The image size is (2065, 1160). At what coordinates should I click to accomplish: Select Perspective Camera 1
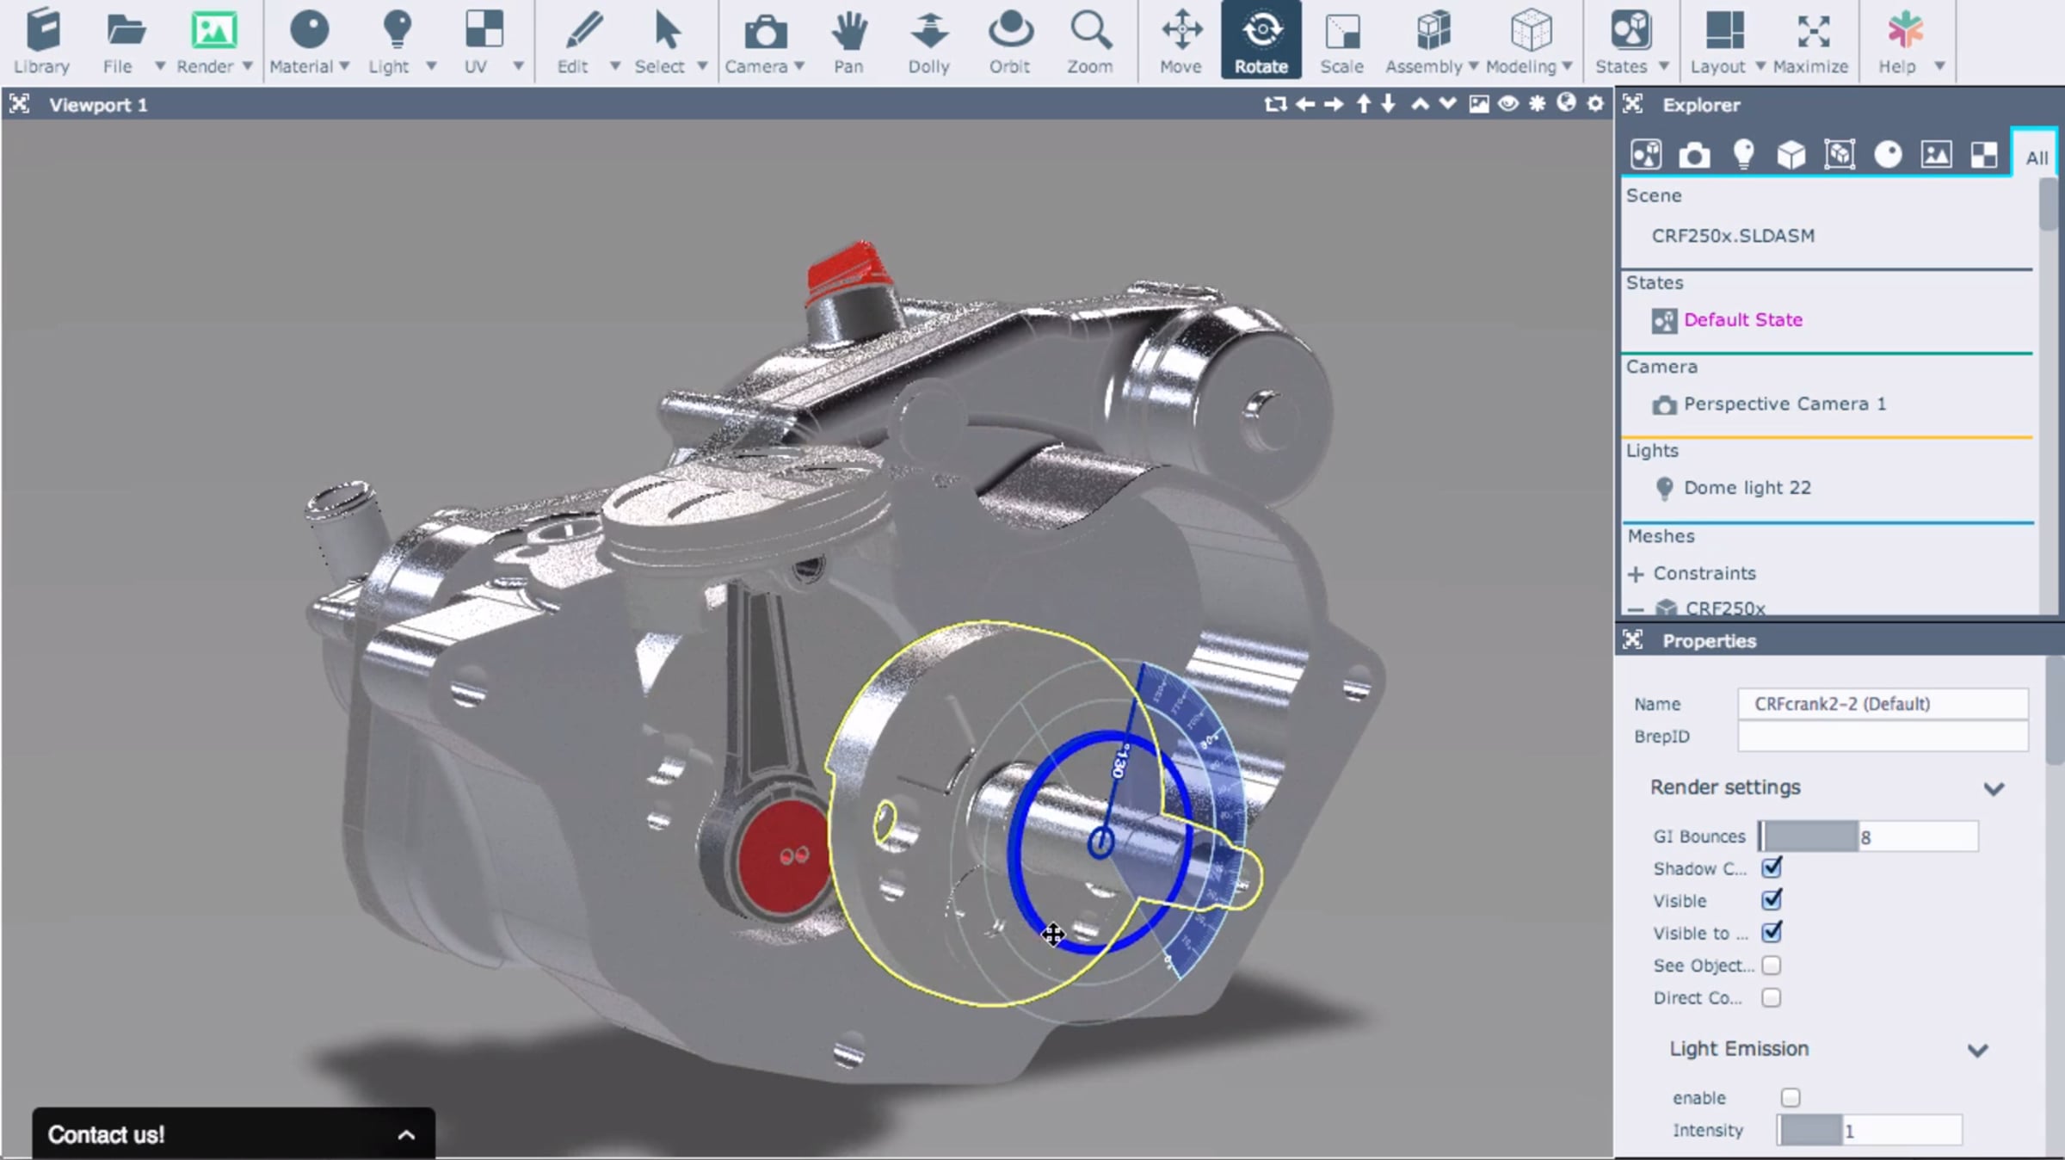tap(1785, 404)
